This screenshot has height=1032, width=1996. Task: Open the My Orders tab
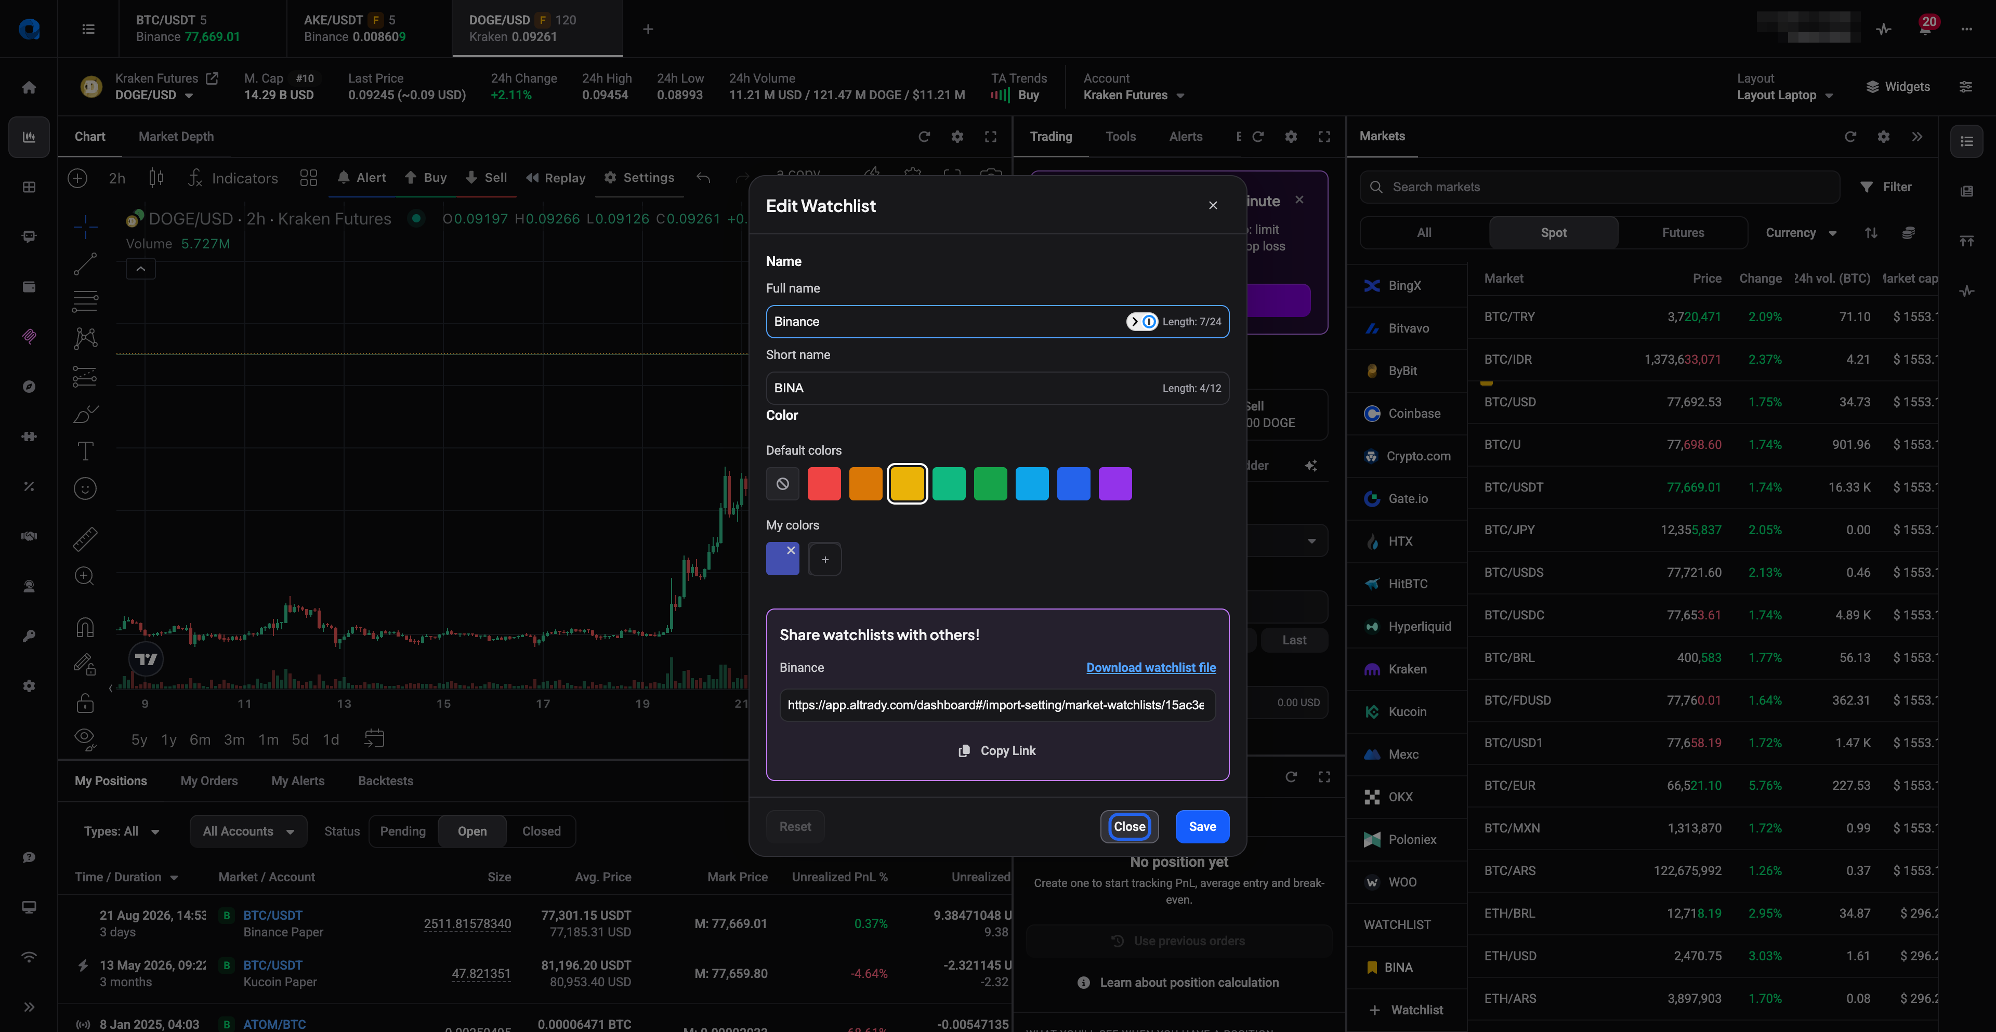(x=209, y=780)
